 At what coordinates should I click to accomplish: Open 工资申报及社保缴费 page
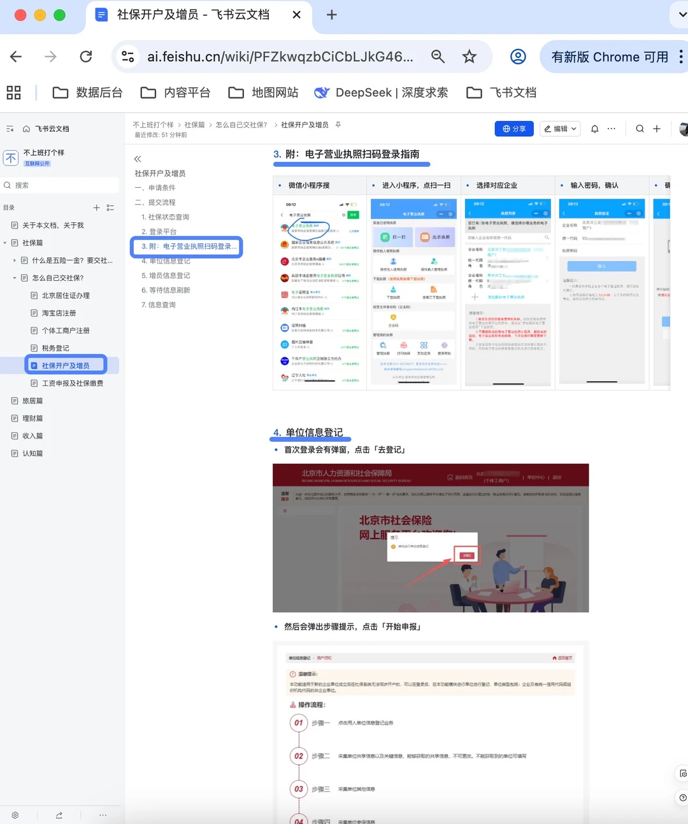[x=73, y=383]
